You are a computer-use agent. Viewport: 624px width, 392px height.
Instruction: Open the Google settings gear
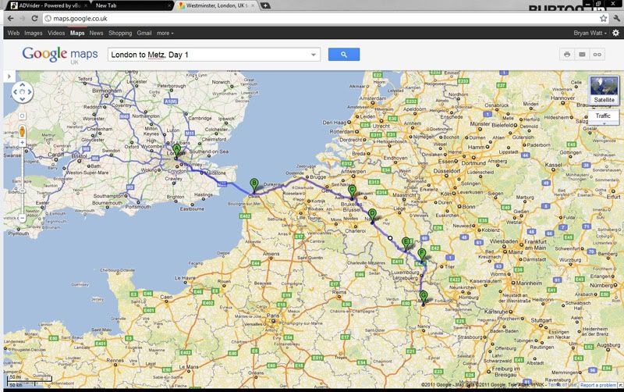point(615,33)
